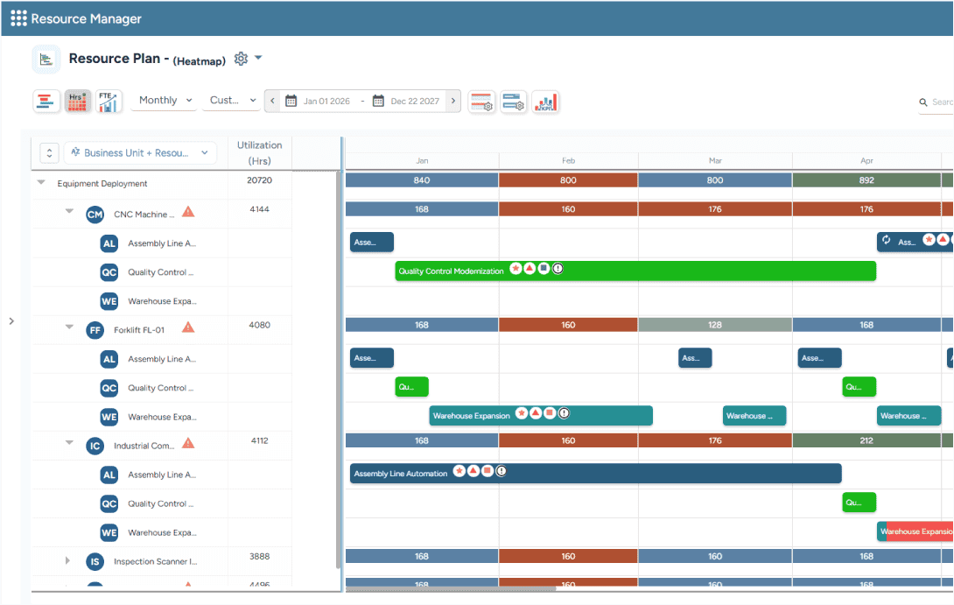The width and height of the screenshot is (954, 605).
Task: Click Equipment Deployment 20720 utilization value
Action: coord(260,180)
